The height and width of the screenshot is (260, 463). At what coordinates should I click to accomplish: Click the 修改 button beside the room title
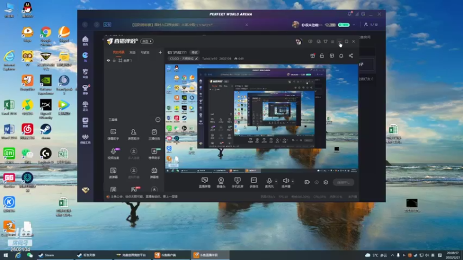pos(194,52)
